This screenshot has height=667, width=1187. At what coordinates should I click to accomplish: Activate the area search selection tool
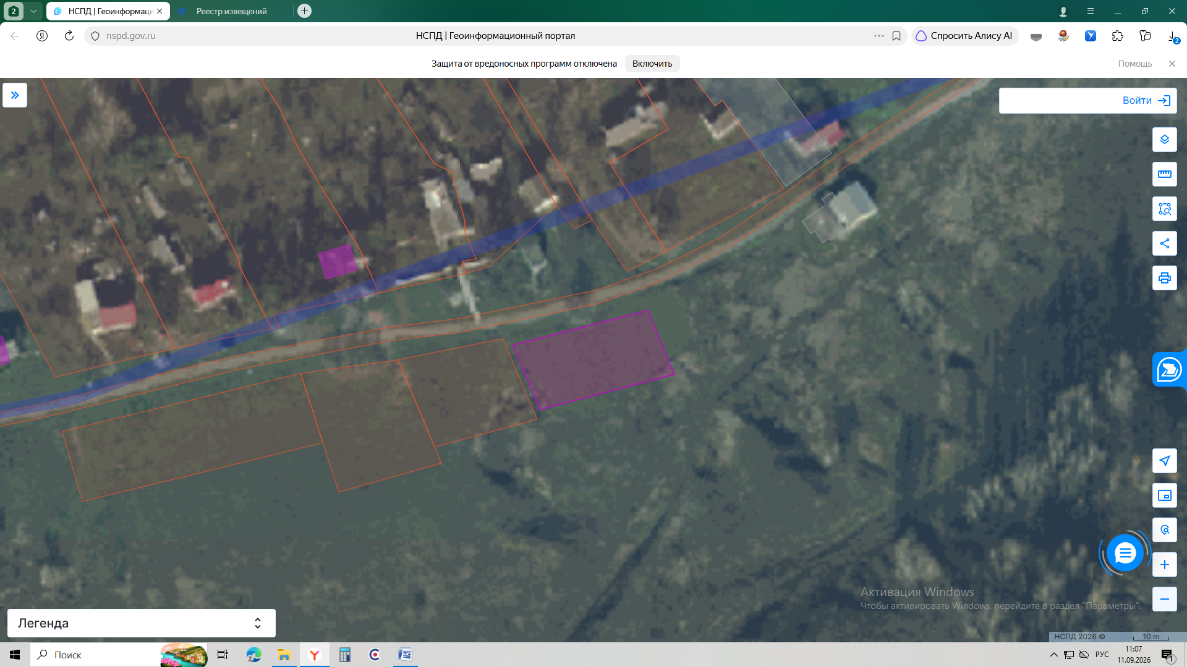point(1164,209)
